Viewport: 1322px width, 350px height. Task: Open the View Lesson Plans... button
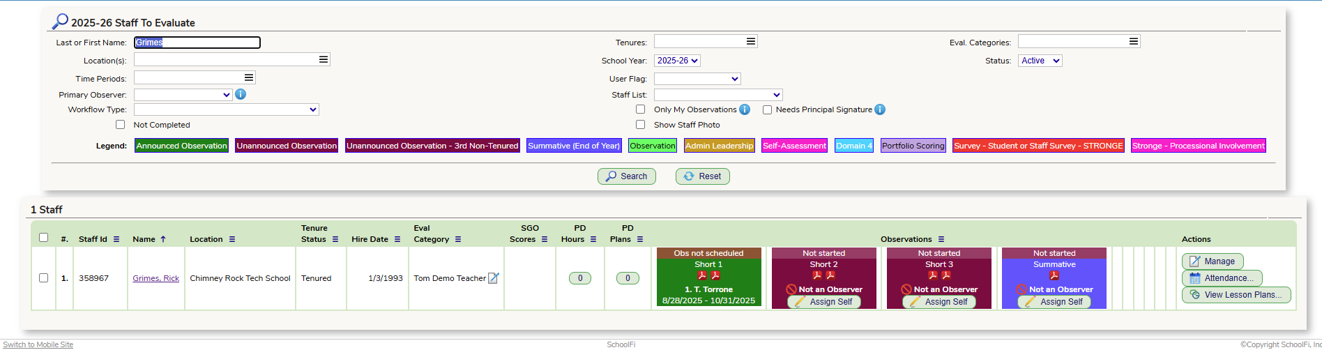click(x=1236, y=295)
